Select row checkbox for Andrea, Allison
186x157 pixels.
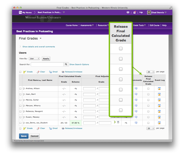click(x=20, y=88)
